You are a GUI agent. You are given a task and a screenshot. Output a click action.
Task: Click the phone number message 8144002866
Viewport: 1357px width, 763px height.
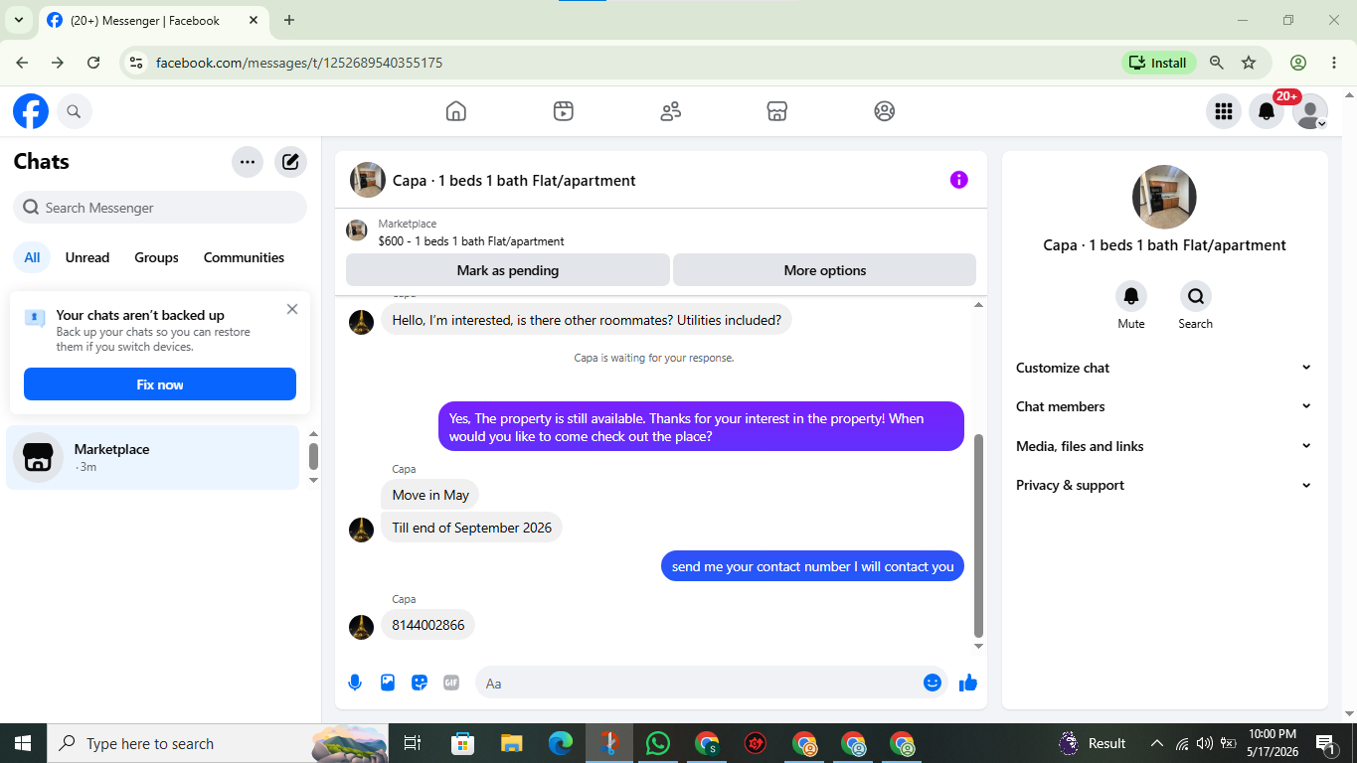pos(428,625)
